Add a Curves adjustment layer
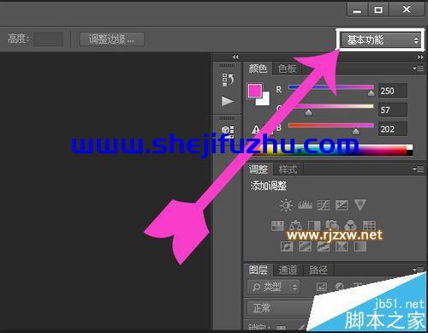Screen dimensions: 428x333 [324, 205]
